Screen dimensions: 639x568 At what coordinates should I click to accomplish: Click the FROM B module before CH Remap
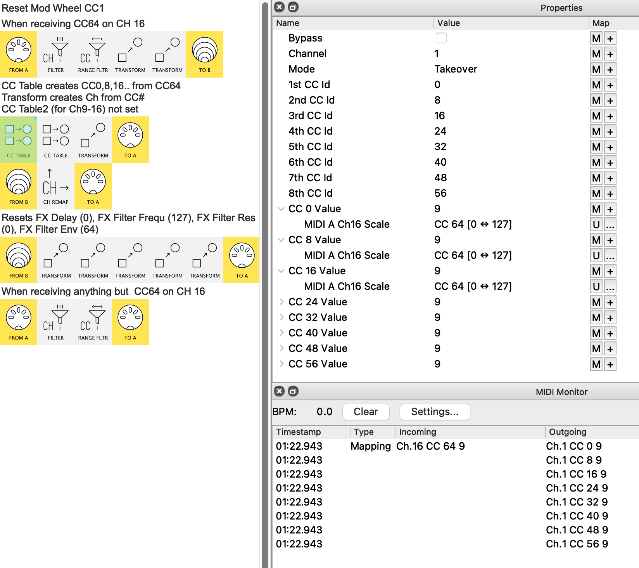tap(19, 186)
